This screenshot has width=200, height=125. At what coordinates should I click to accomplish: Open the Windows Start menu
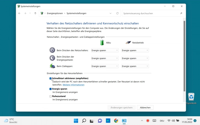click(x=76, y=120)
